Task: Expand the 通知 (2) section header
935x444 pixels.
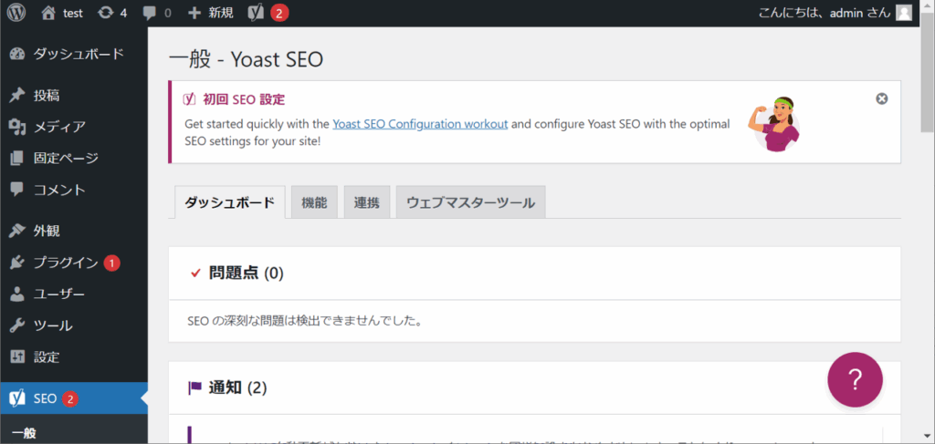Action: coord(534,388)
